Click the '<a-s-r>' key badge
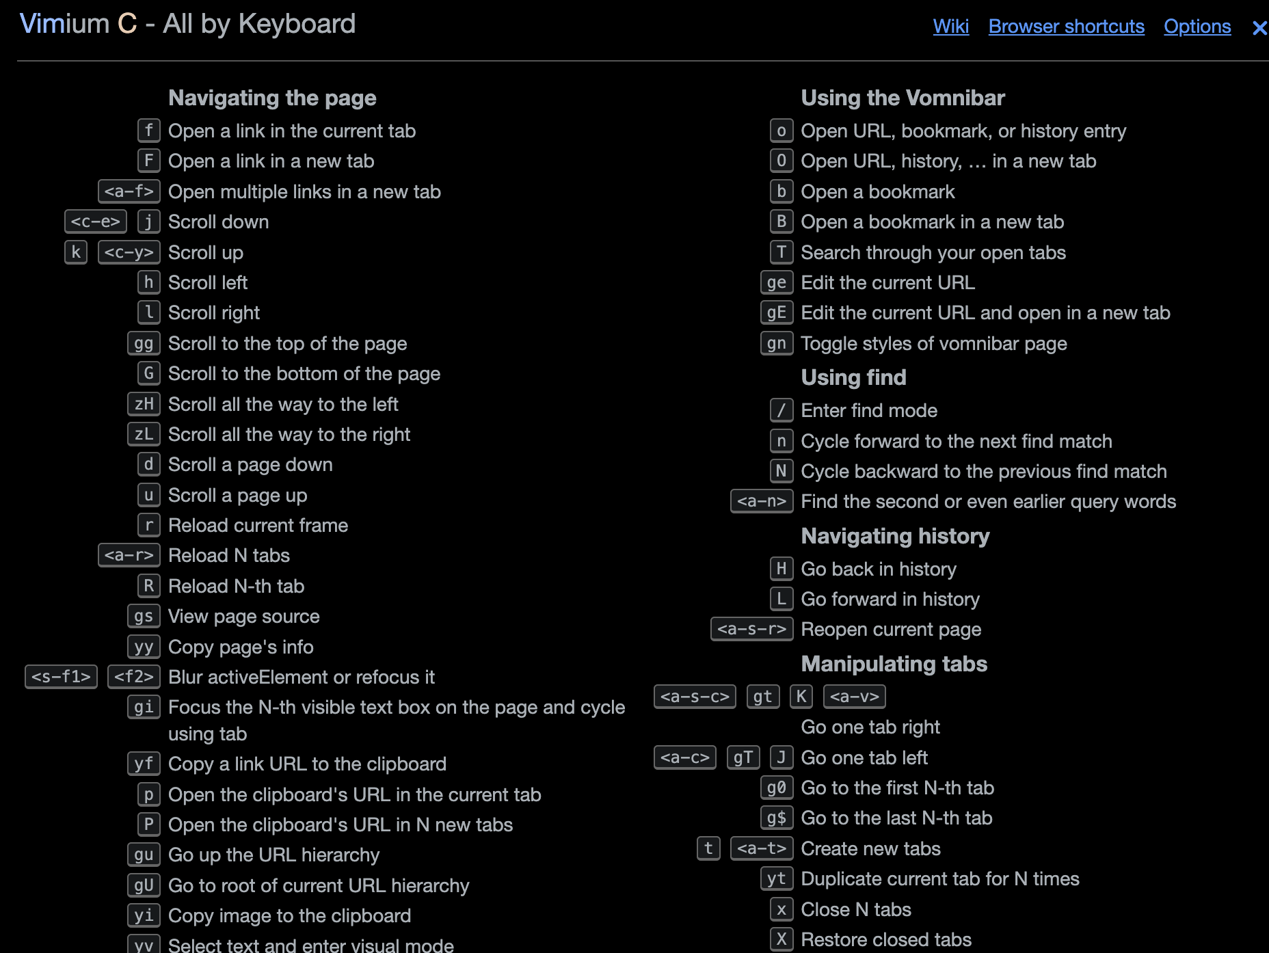Screen dimensions: 1269x953 tap(752, 629)
